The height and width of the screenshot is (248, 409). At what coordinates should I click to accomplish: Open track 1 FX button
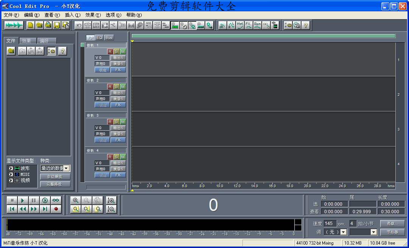point(118,70)
